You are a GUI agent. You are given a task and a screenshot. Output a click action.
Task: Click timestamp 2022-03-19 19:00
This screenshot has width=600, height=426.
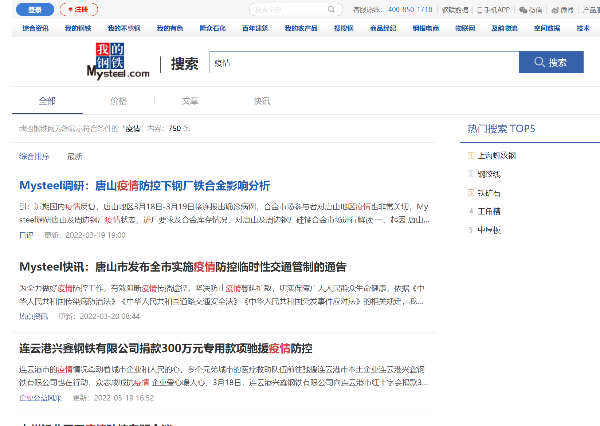point(95,235)
